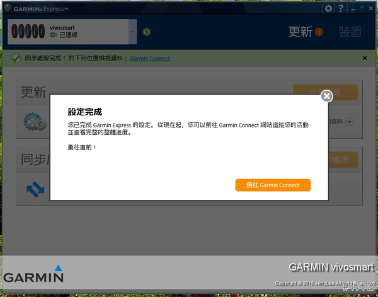Click the green check sync status icon
The width and height of the screenshot is (378, 297).
[16, 59]
